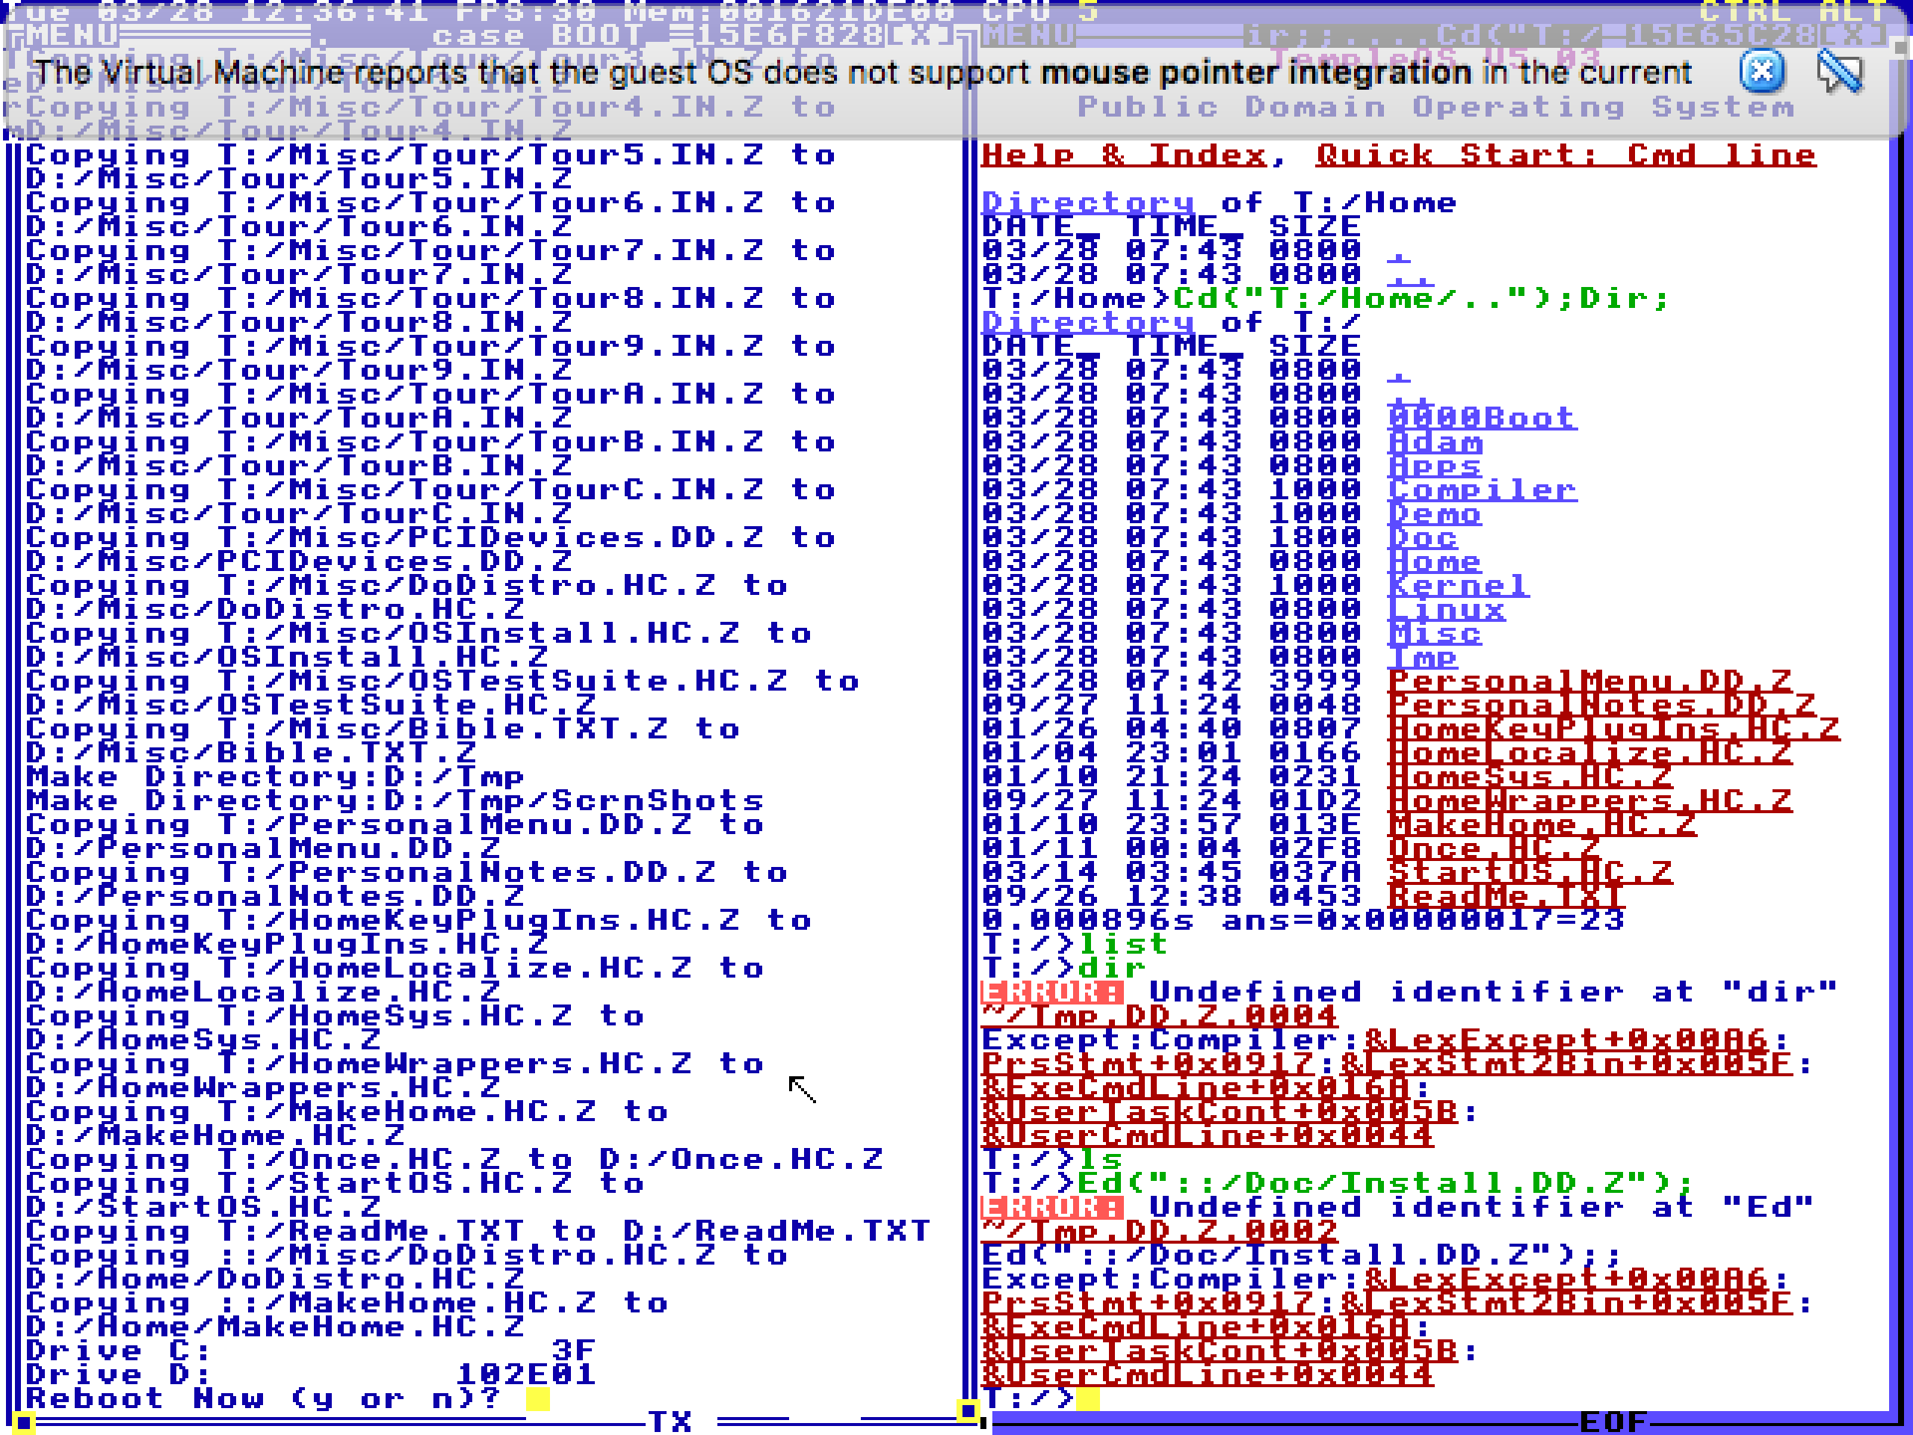The image size is (1913, 1435).
Task: Toggle the ALT indicator in top bar
Action: (x=1853, y=11)
